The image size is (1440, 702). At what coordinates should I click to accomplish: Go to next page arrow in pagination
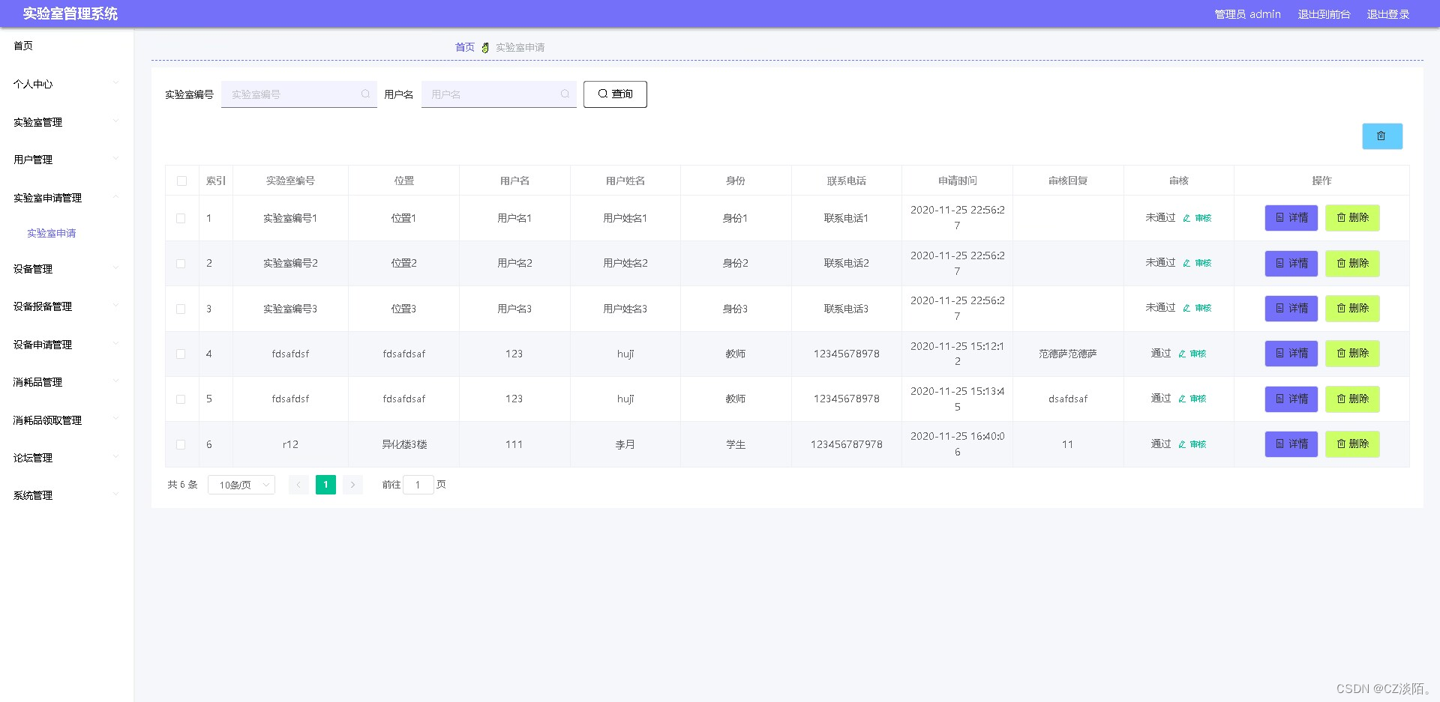tap(352, 485)
